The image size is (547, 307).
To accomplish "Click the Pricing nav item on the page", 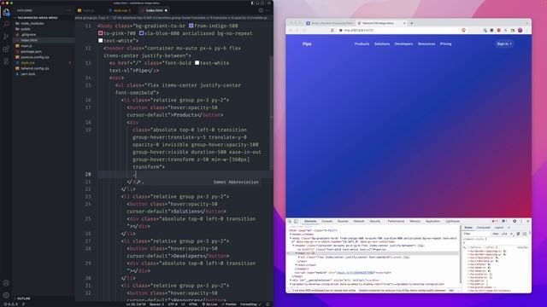I will (445, 43).
